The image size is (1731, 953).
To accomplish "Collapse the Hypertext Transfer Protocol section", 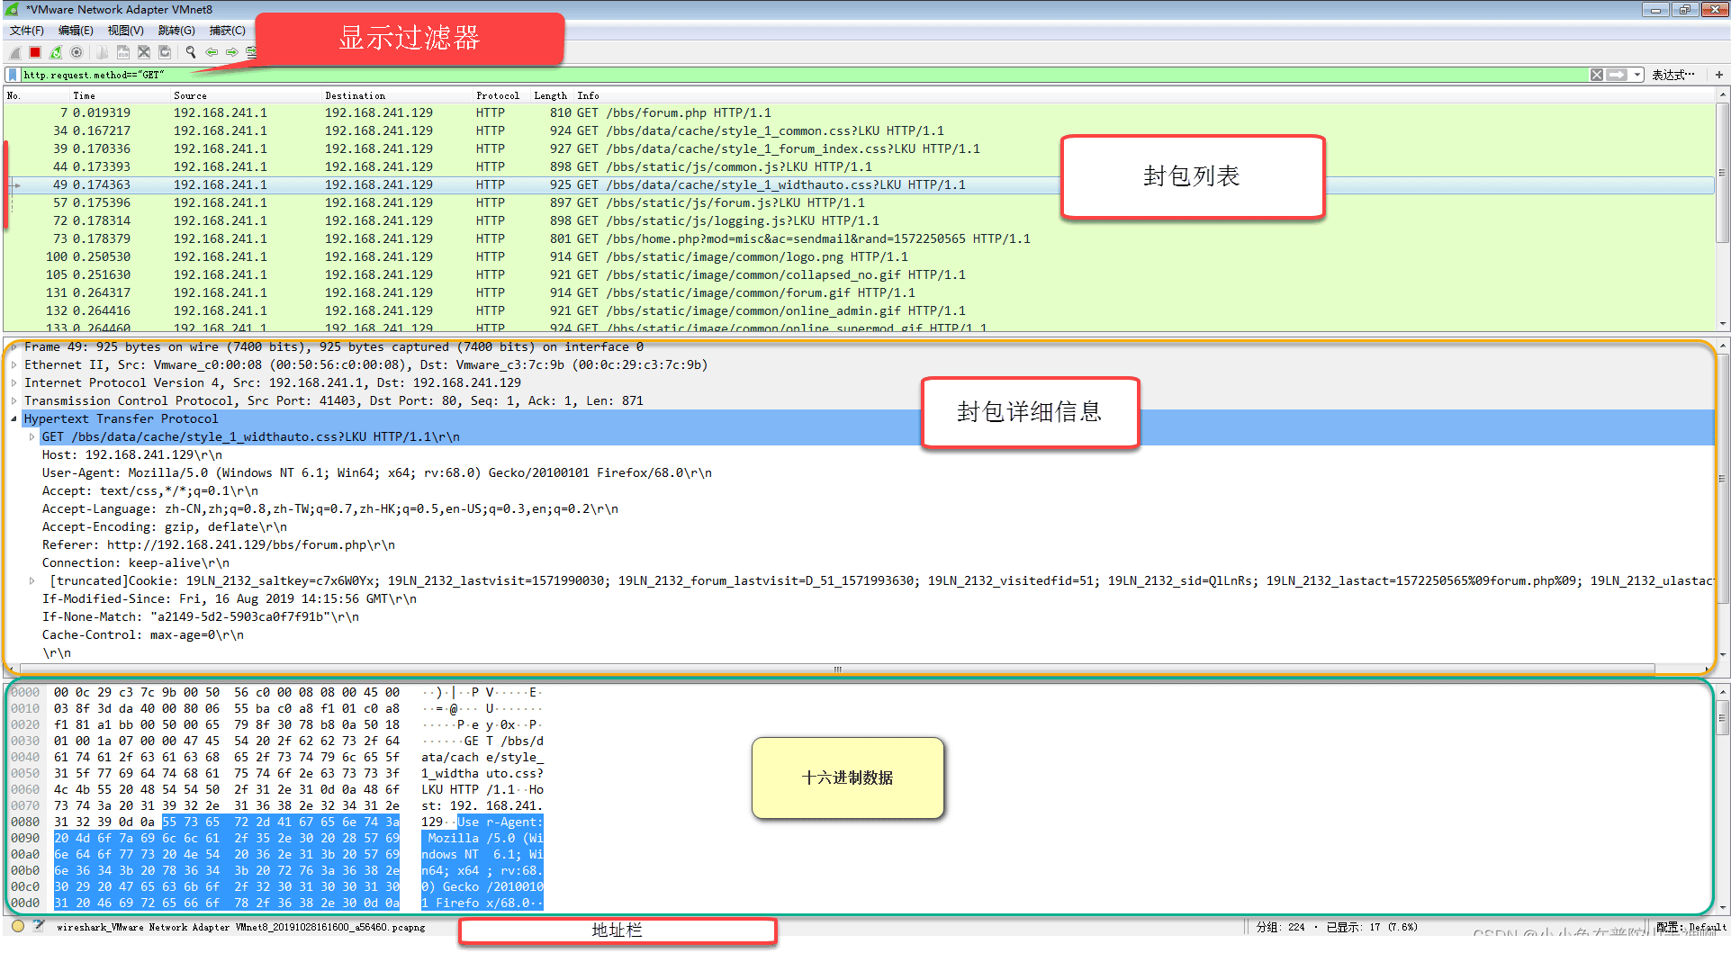I will [x=14, y=419].
